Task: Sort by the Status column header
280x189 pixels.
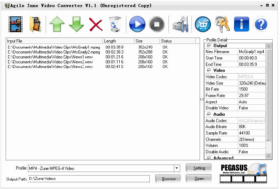Action: click(x=178, y=41)
